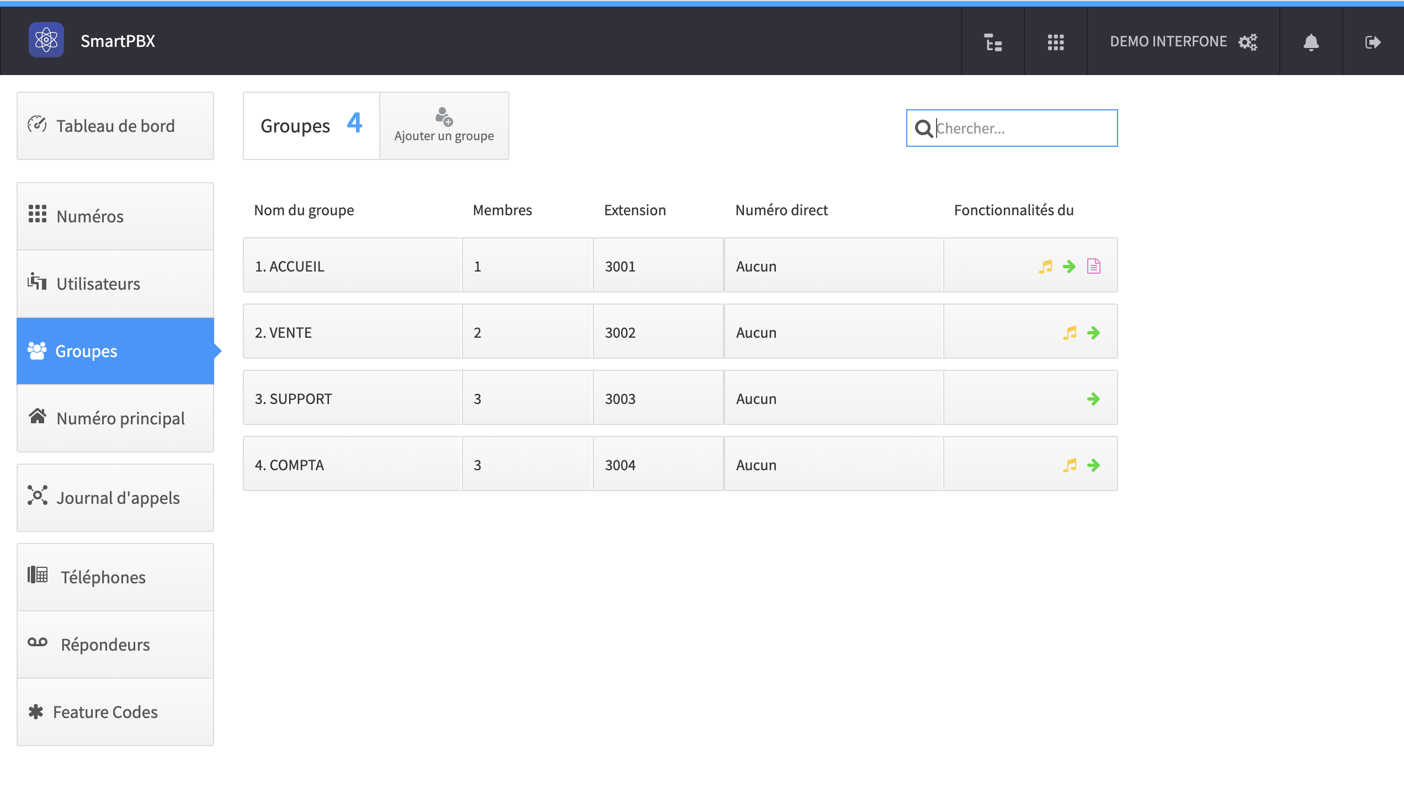The image size is (1404, 798).
Task: Click Numéro direct column header
Action: tap(781, 210)
